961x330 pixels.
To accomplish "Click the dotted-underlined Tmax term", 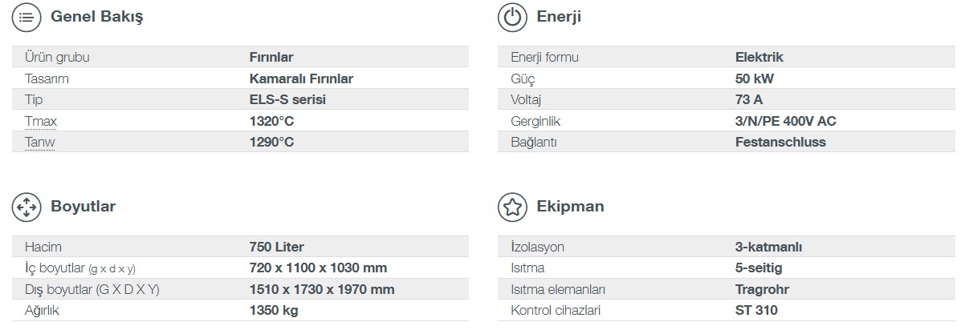I will pyautogui.click(x=40, y=121).
